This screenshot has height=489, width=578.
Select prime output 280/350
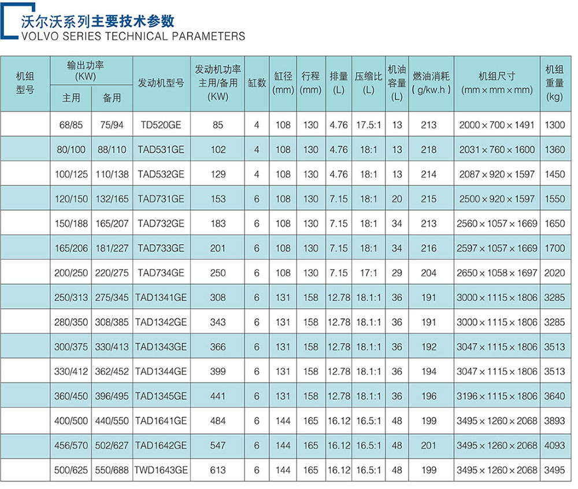point(71,322)
